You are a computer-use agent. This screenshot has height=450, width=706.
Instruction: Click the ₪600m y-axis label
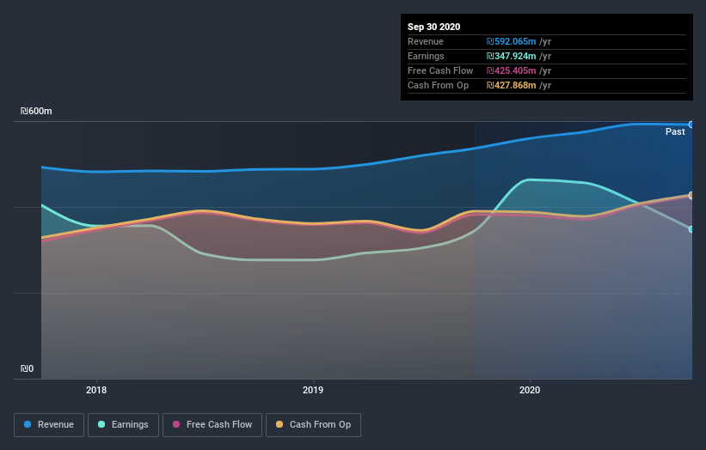(x=36, y=111)
